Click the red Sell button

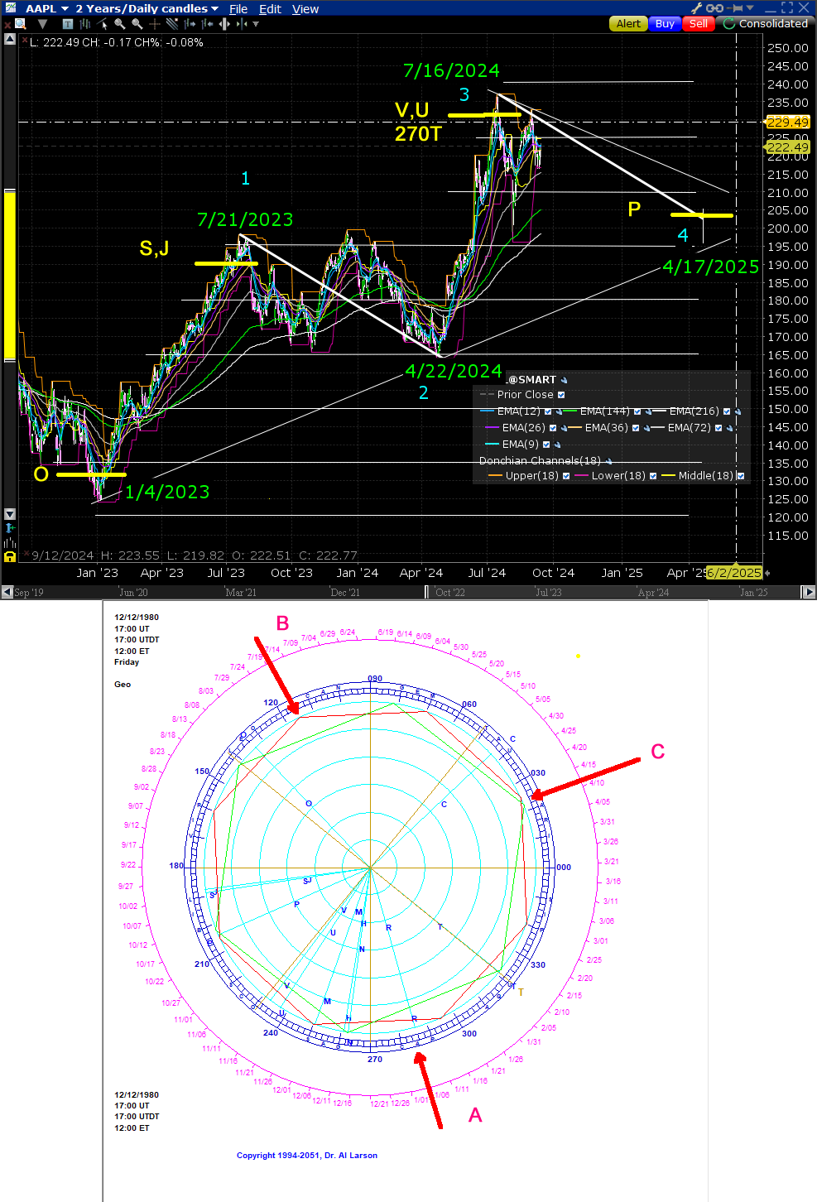[x=699, y=23]
